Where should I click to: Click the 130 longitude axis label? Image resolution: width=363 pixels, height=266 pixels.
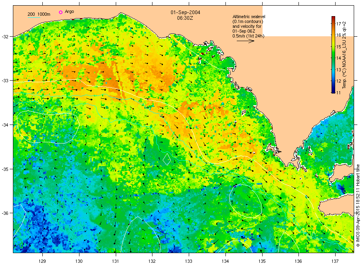click(79, 261)
